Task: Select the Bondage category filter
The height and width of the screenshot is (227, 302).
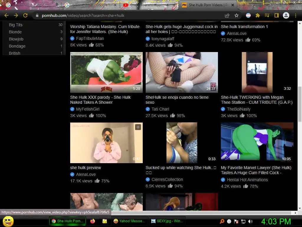Action: (x=17, y=46)
